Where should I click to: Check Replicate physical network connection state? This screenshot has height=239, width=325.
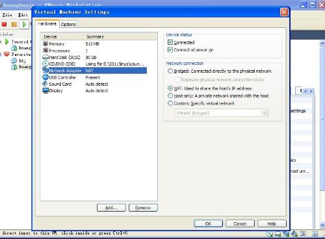[x=177, y=79]
